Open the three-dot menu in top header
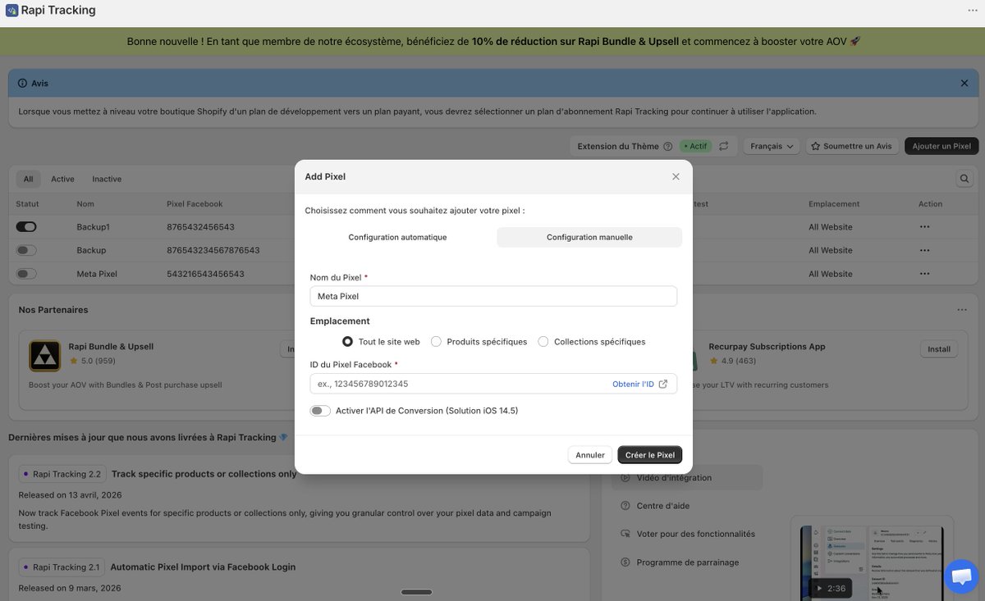The height and width of the screenshot is (601, 985). click(x=973, y=11)
